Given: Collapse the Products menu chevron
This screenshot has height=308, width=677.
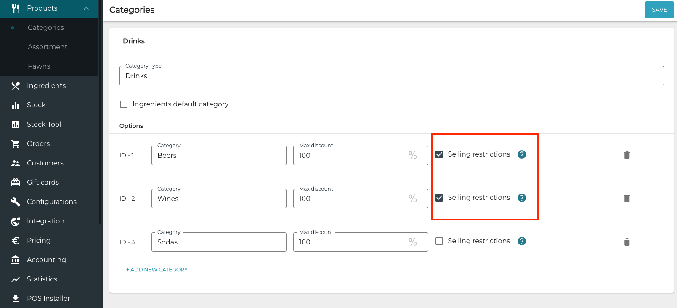Looking at the screenshot, I should click(x=86, y=8).
